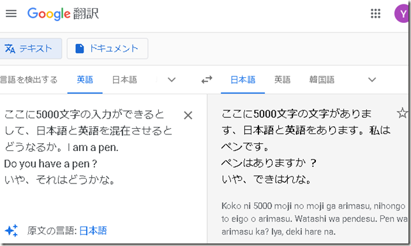Switch to ドキュメント translation mode
The width and height of the screenshot is (411, 246).
click(107, 48)
